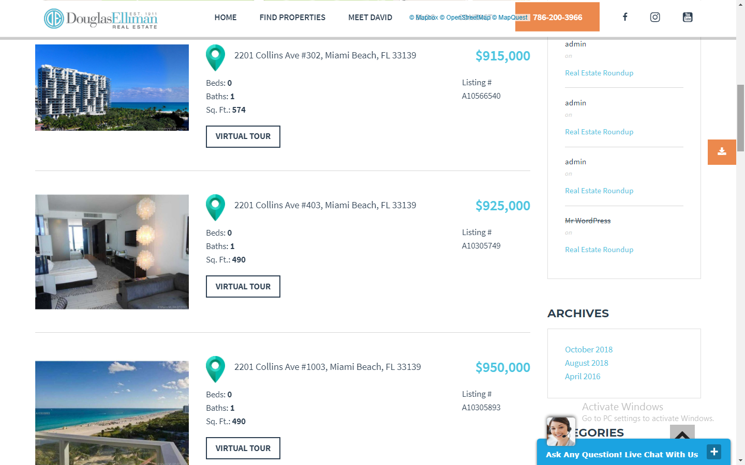Viewport: 745px width, 465px height.
Task: Click the page's vertical scrollbar thumb
Action: click(740, 118)
